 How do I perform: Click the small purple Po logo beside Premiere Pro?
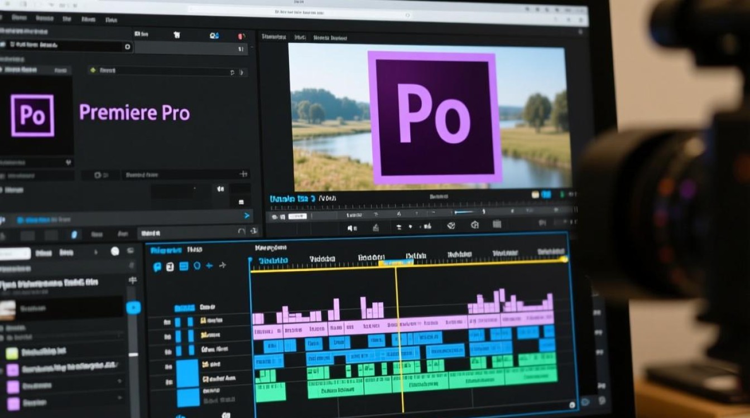tap(32, 115)
